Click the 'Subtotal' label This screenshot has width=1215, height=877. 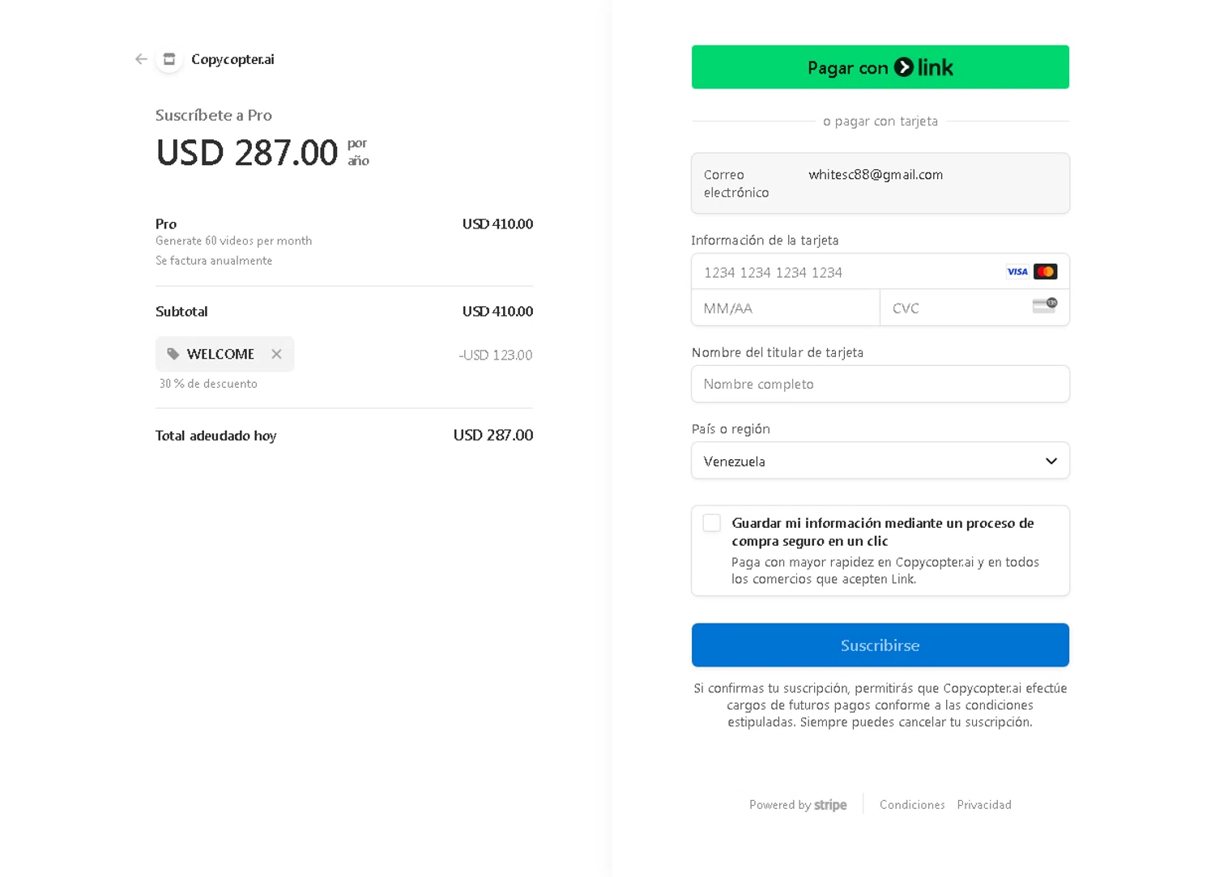[x=181, y=311]
